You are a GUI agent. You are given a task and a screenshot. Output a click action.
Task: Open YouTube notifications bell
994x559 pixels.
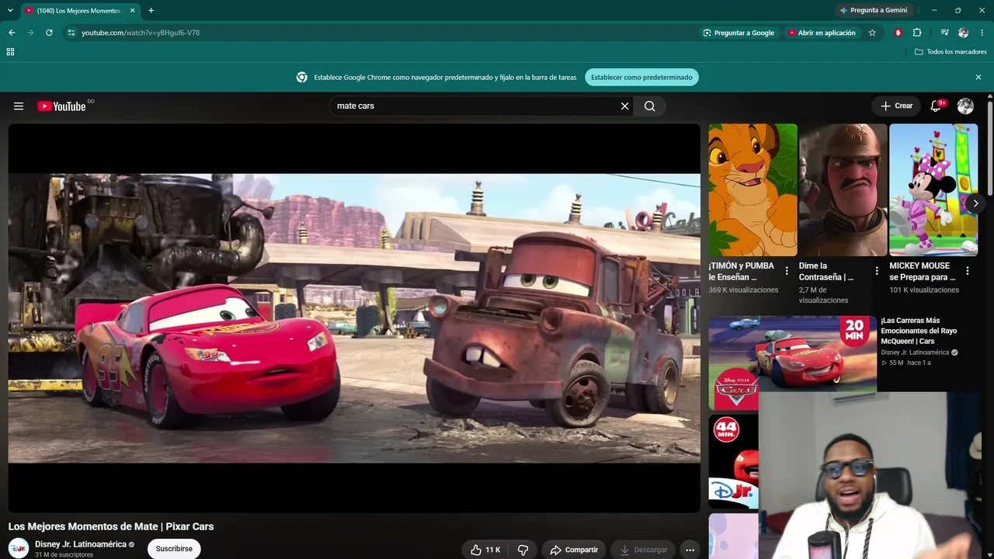pos(936,106)
